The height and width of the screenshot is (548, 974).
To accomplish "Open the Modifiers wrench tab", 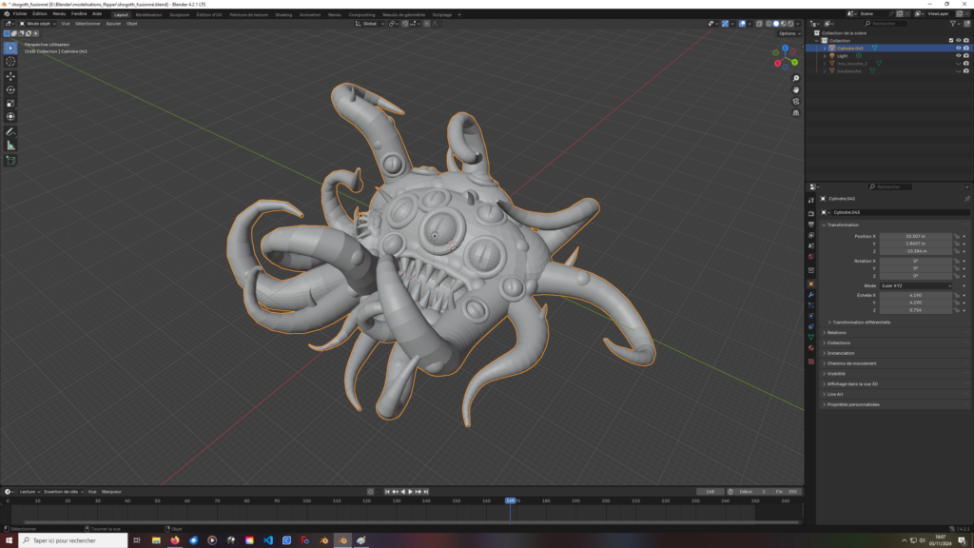I will (x=811, y=295).
